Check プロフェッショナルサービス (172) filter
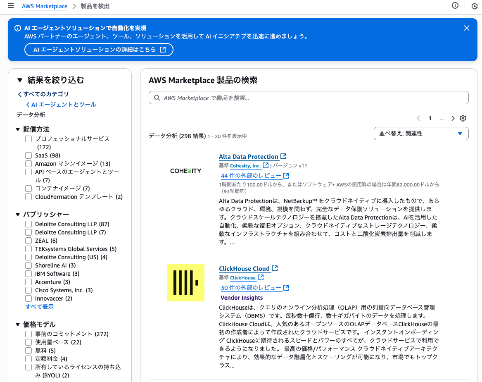 [x=28, y=139]
